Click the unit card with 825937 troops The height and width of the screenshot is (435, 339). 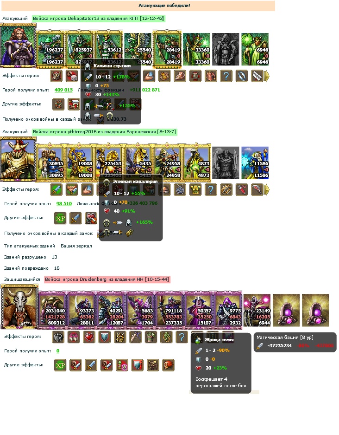click(79, 49)
